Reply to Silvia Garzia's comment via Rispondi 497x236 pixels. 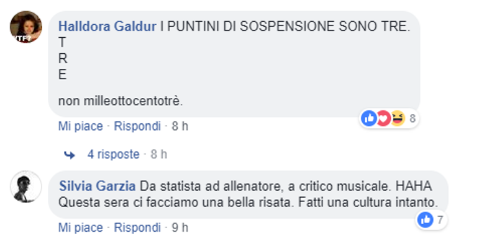tap(137, 227)
